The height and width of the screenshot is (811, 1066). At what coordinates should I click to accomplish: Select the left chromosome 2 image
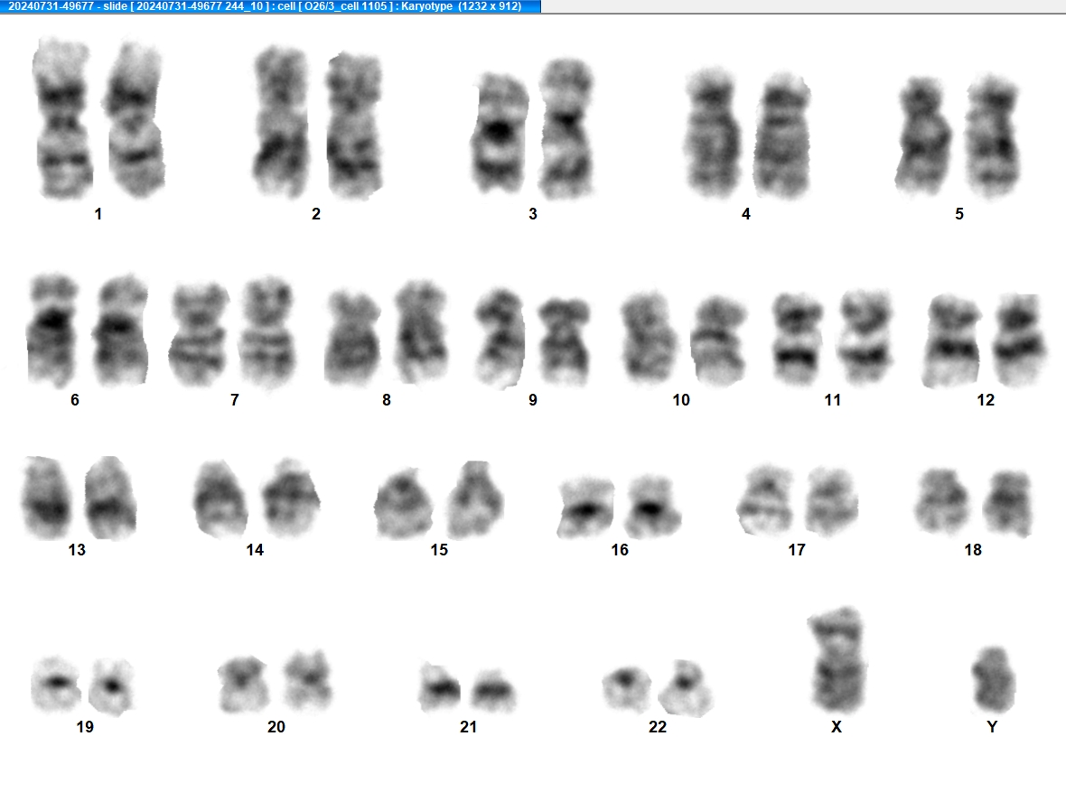[282, 122]
